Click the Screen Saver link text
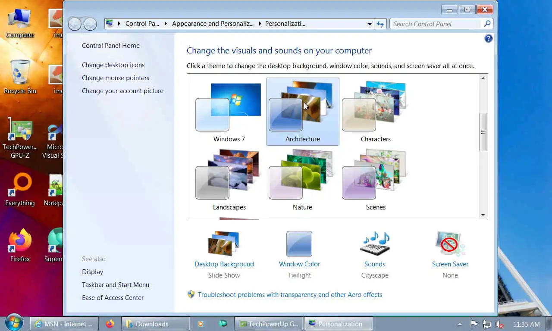552x331 pixels. (450, 264)
